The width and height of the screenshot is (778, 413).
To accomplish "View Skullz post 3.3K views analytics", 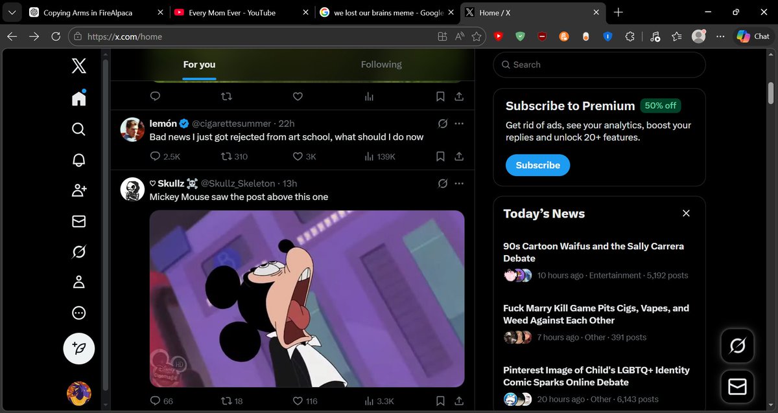I will pyautogui.click(x=379, y=401).
